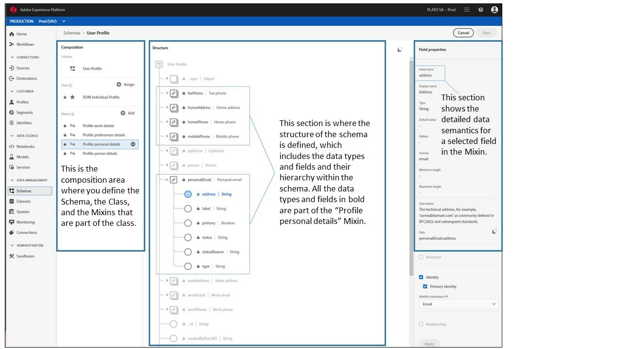Click the homePhone field link icon
Viewport: 620px width, 349px height.
tap(174, 122)
